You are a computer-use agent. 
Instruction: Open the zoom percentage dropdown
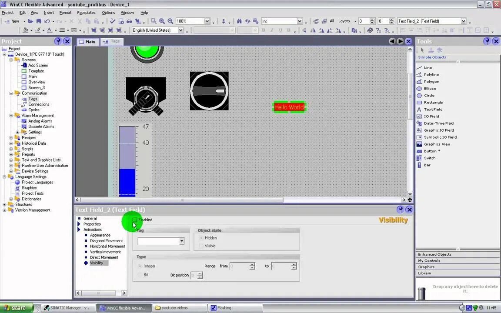coord(207,21)
